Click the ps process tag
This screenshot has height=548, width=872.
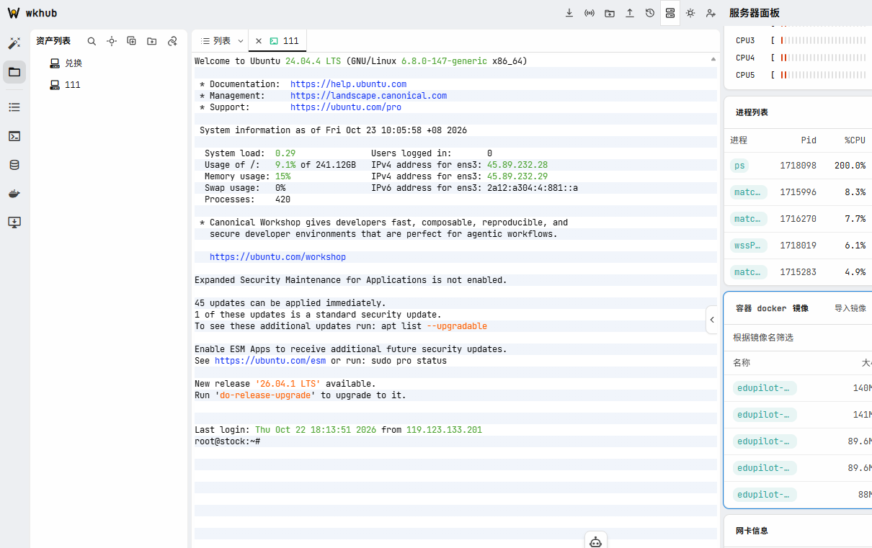pos(739,166)
